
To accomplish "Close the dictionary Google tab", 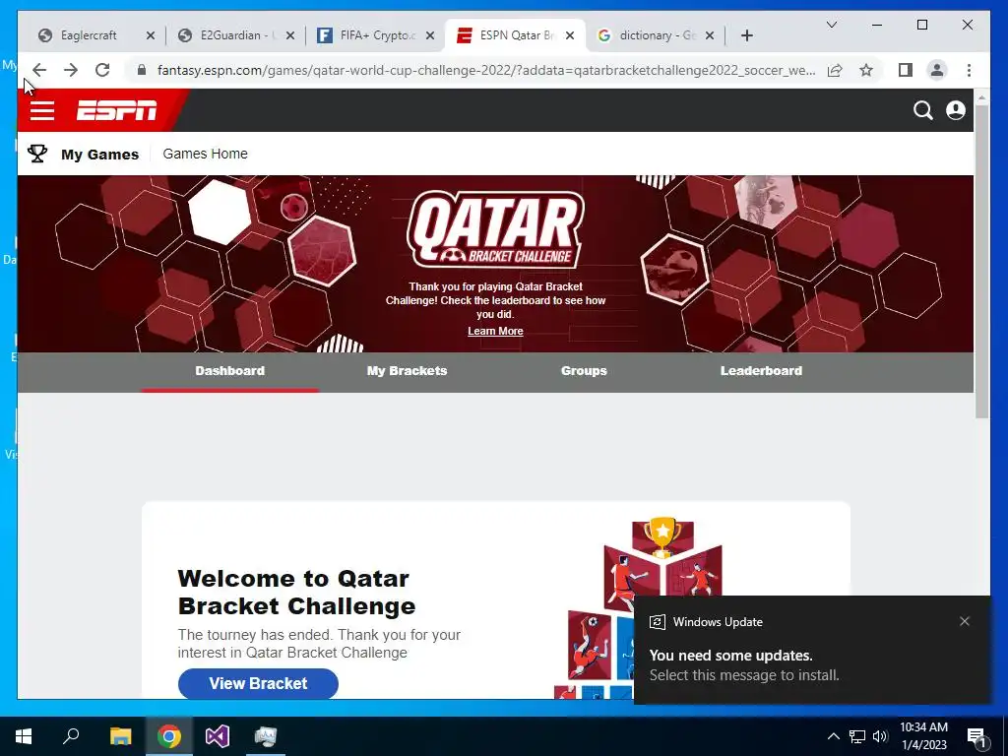I will tap(710, 35).
